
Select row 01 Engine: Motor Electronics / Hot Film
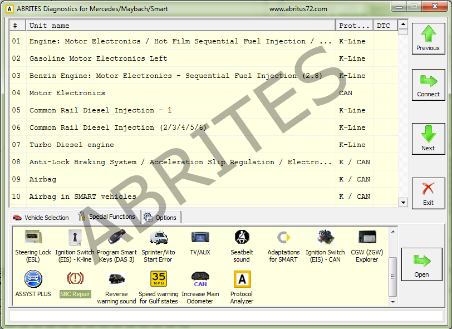(x=204, y=41)
